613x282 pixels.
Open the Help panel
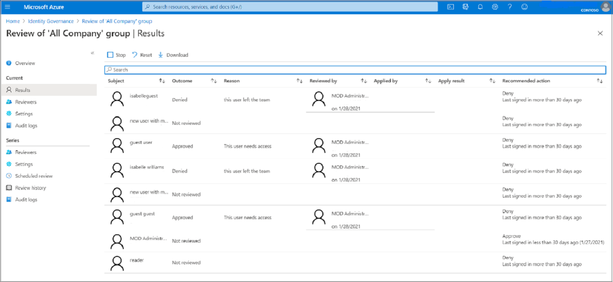[x=509, y=6]
